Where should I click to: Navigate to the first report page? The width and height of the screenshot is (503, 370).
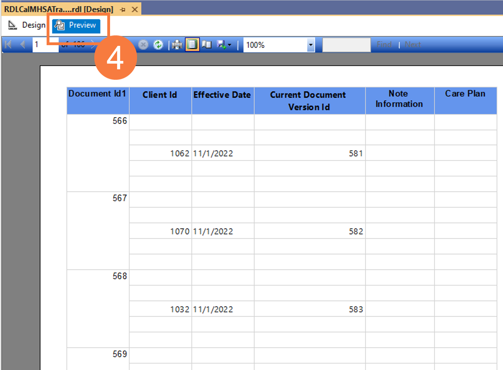pyautogui.click(x=8, y=44)
